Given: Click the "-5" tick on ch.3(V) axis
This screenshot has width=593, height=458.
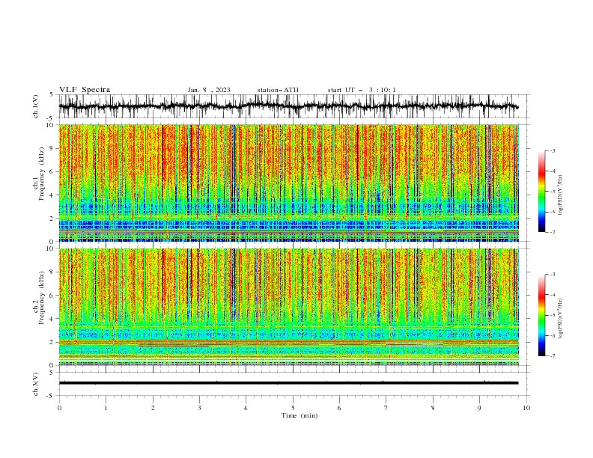Looking at the screenshot, I should [50, 396].
